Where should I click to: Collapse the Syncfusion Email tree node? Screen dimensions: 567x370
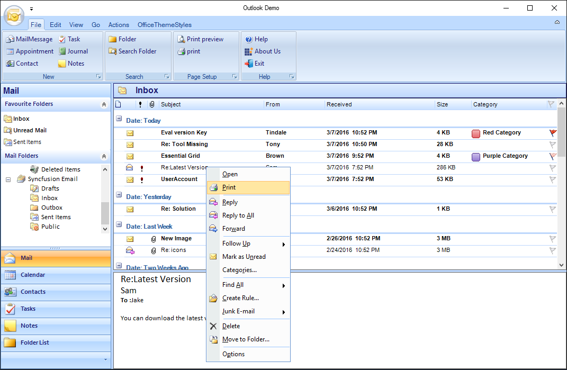coord(8,179)
